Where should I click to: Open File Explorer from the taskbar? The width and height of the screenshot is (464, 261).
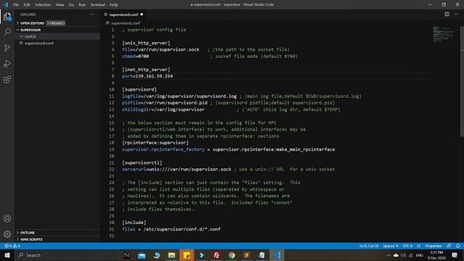[x=172, y=255]
